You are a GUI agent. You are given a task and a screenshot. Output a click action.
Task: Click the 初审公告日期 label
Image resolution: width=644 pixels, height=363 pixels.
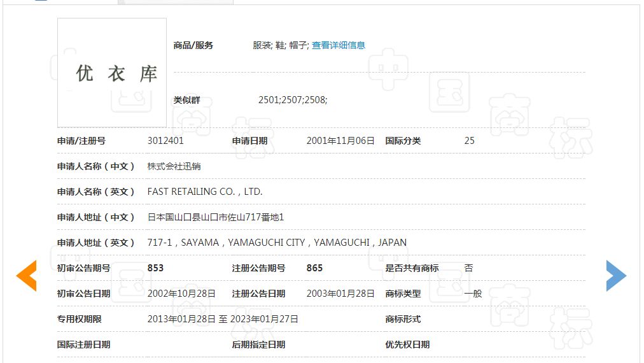(x=84, y=294)
